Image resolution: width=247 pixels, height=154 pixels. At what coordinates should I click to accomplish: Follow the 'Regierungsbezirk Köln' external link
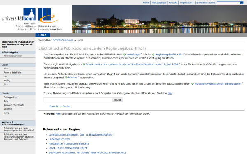coord(168,55)
